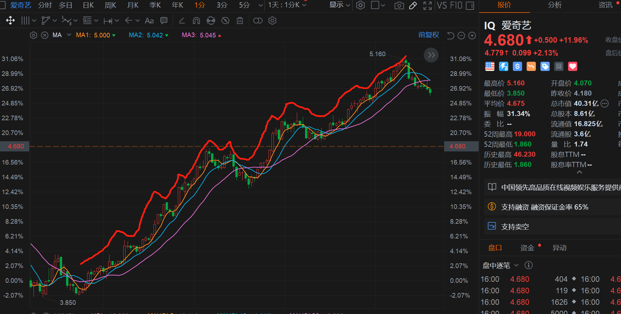
Task: Open the F10 company info
Action: pyautogui.click(x=456, y=6)
